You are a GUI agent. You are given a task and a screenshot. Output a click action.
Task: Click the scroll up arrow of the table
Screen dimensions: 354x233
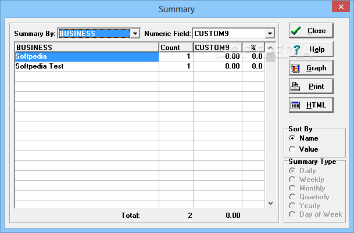270,48
